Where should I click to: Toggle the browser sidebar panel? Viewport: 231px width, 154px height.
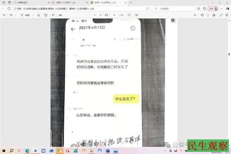pyautogui.click(x=227, y=9)
